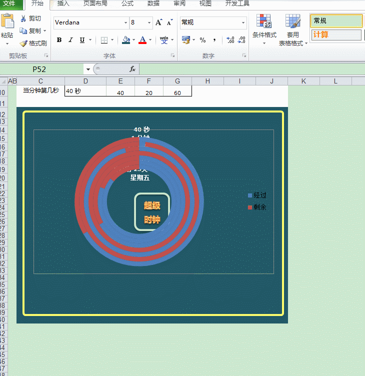
Task: Expand the borders dropdown arrow
Action: coord(112,40)
